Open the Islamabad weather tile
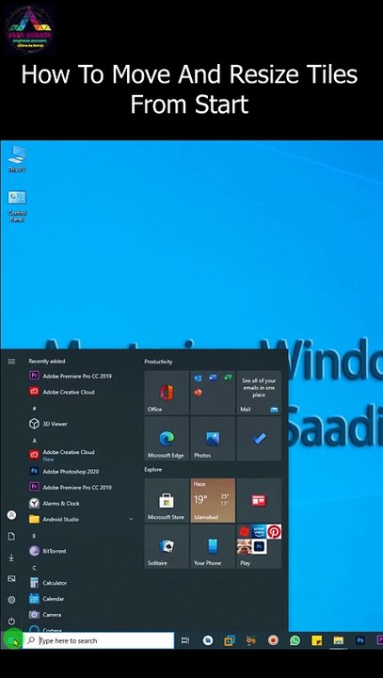This screenshot has height=678, width=383. click(213, 500)
